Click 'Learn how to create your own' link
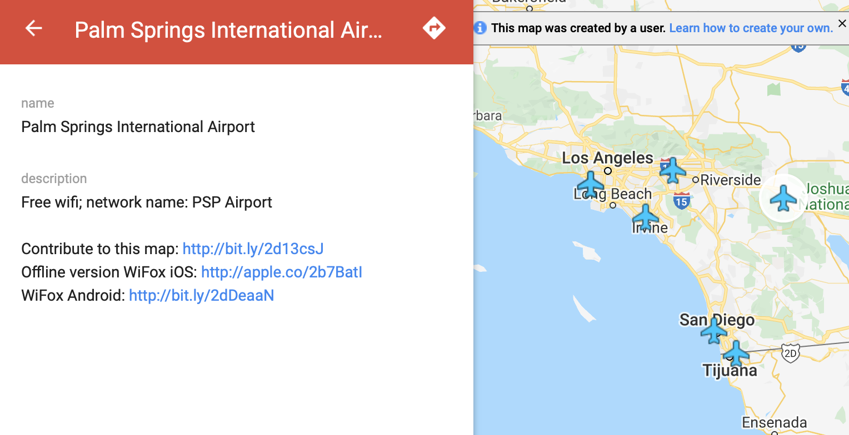Viewport: 849px width, 435px height. tap(751, 28)
